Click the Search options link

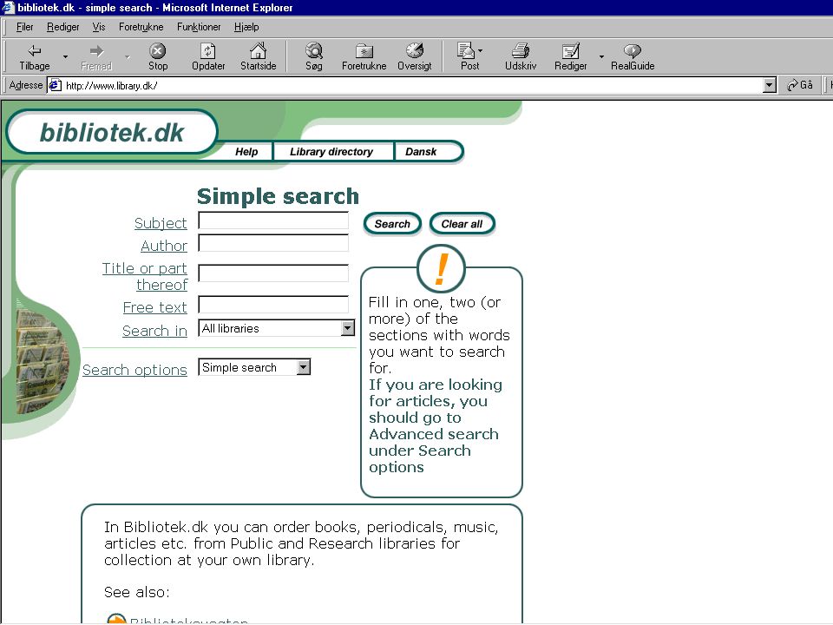pyautogui.click(x=134, y=370)
